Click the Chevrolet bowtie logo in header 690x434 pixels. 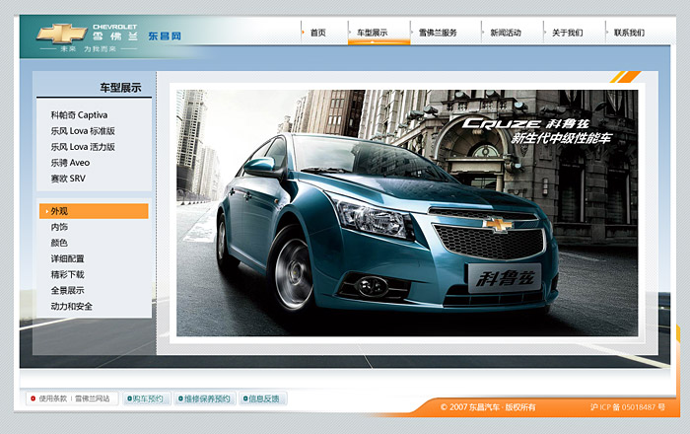pos(61,34)
